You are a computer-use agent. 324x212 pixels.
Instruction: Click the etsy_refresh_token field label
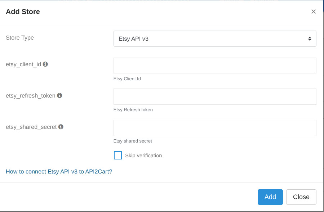point(31,96)
